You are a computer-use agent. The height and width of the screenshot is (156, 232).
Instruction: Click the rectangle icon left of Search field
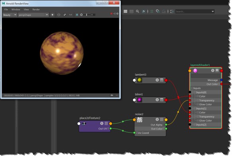point(172,11)
